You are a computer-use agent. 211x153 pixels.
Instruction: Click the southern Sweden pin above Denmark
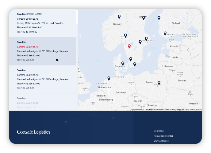tap(131, 59)
